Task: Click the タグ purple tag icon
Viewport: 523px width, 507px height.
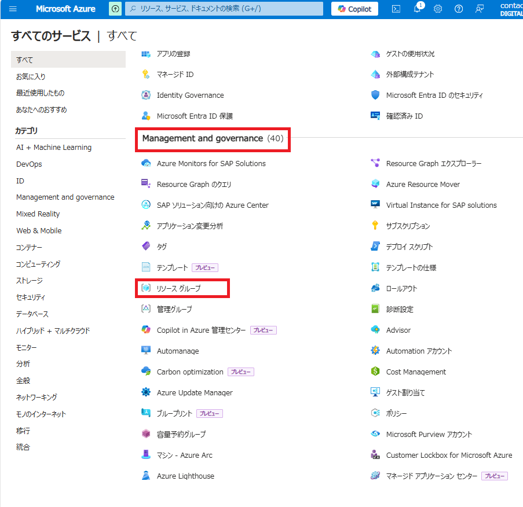Action: (x=146, y=247)
